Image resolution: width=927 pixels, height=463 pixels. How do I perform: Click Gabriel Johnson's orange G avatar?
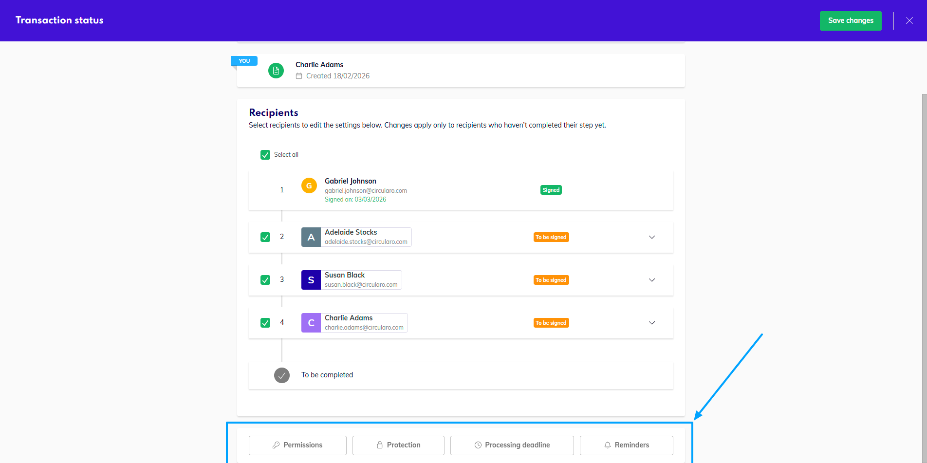[x=309, y=186]
